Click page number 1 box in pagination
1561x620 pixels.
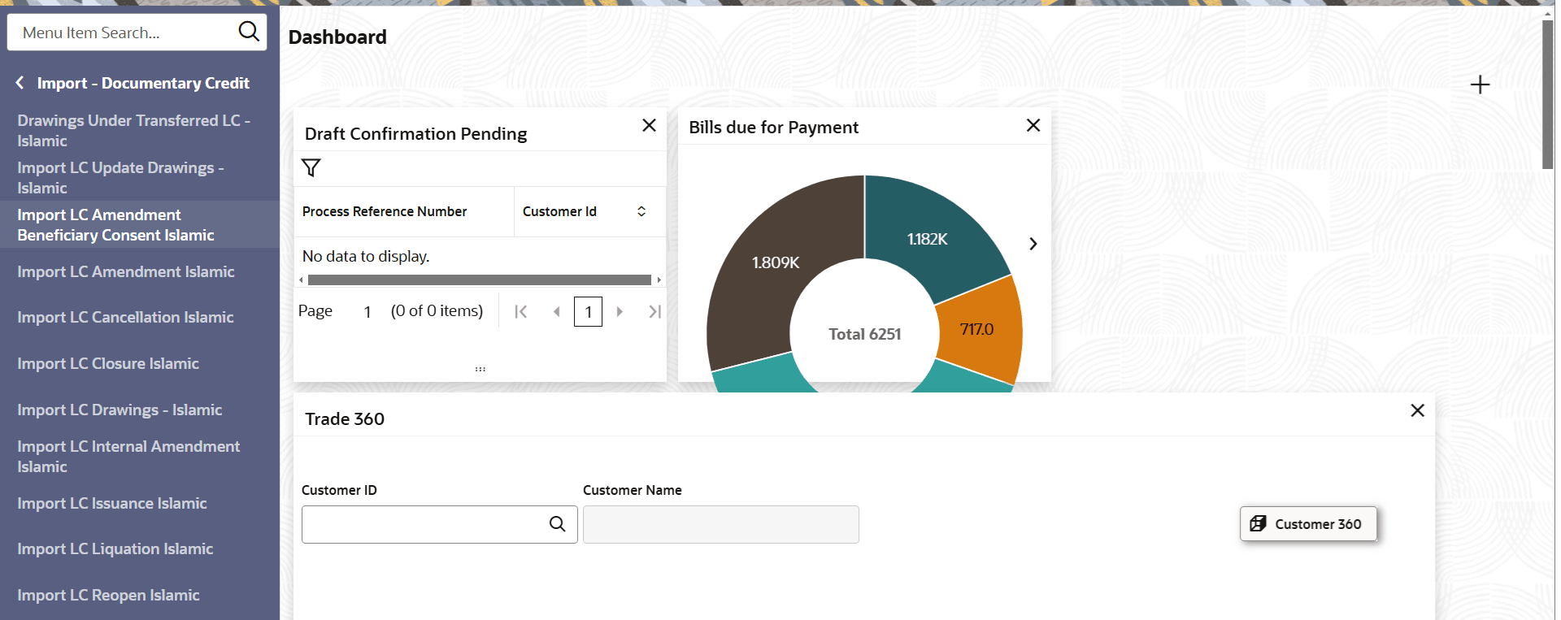[588, 311]
